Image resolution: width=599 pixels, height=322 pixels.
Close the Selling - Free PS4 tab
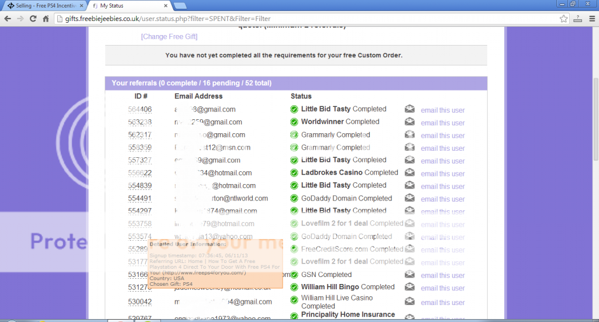pyautogui.click(x=81, y=6)
